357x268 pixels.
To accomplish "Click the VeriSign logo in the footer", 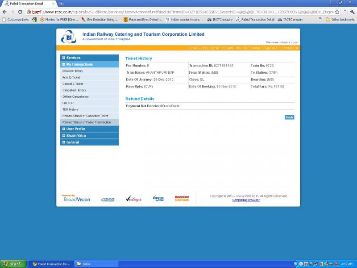I will click(133, 199).
